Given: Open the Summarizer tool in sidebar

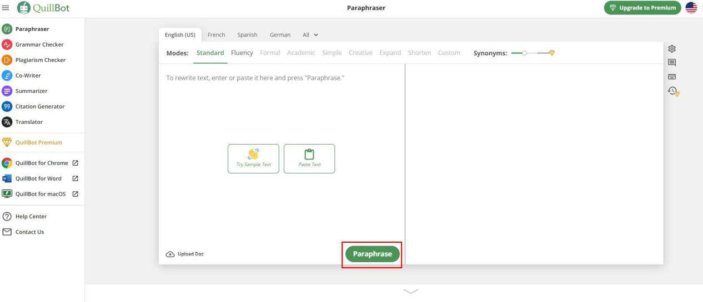Looking at the screenshot, I should click(x=31, y=91).
